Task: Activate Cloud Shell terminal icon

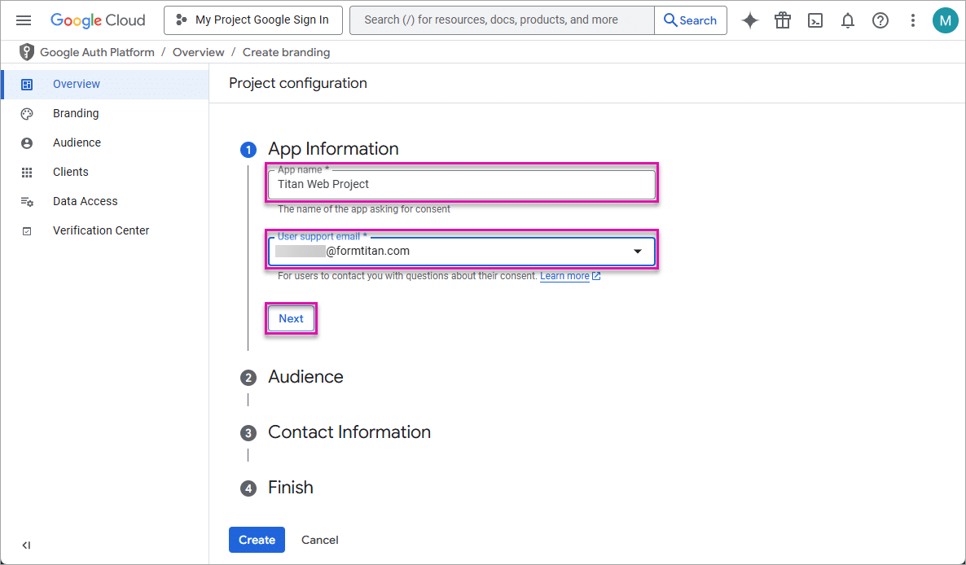Action: coord(815,20)
